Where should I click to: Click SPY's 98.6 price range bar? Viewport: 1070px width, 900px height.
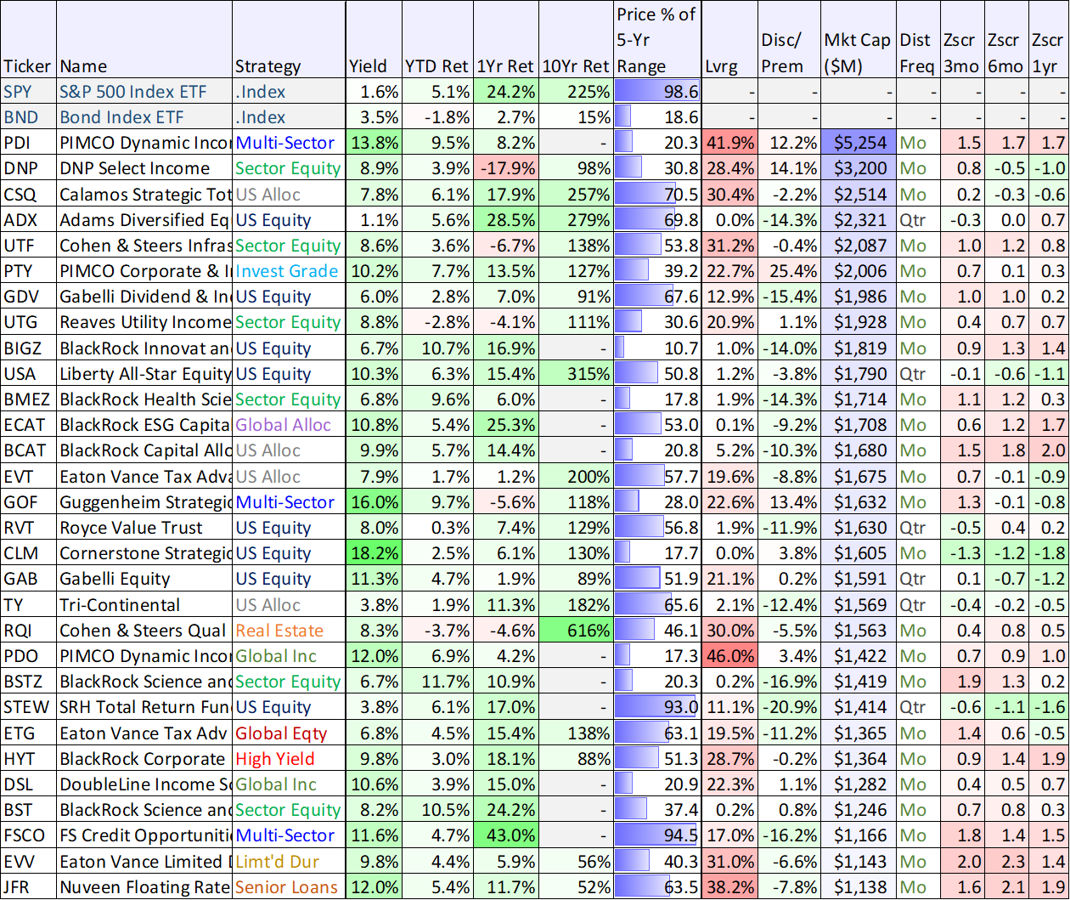[x=657, y=92]
